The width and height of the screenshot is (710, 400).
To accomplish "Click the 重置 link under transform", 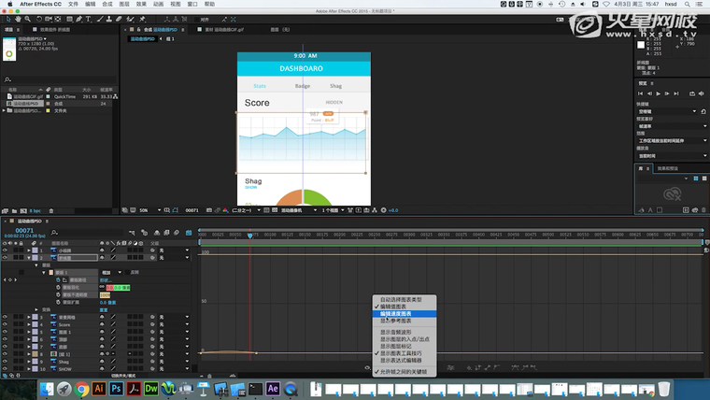I will click(x=104, y=310).
